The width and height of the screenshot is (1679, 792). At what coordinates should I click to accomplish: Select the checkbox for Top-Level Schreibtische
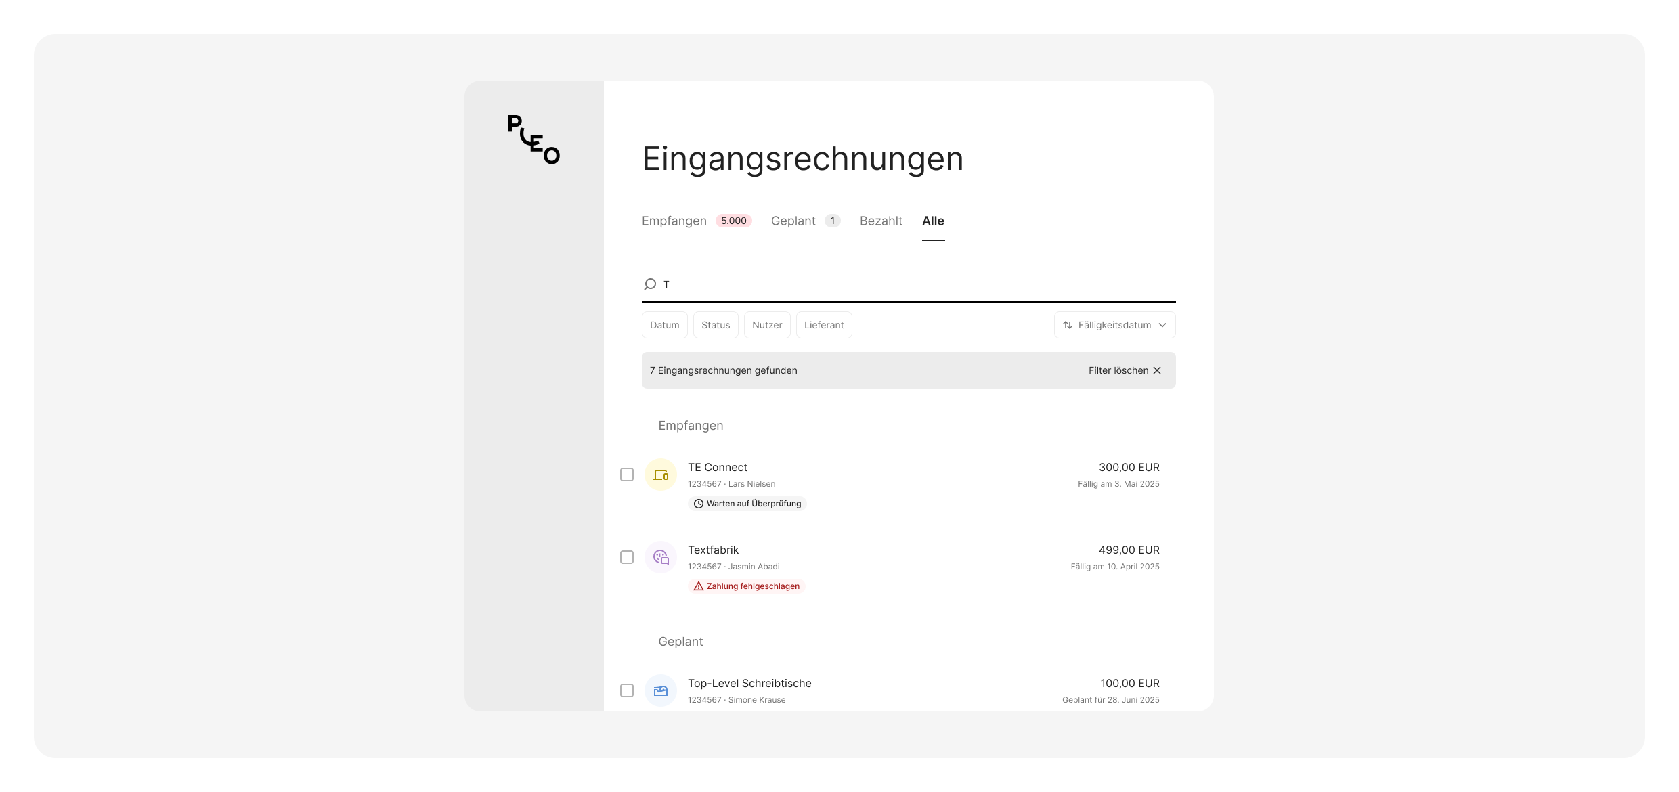coord(626,690)
